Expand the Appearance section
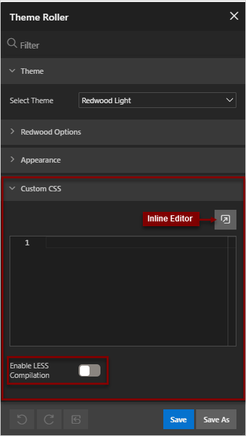 tap(122, 160)
